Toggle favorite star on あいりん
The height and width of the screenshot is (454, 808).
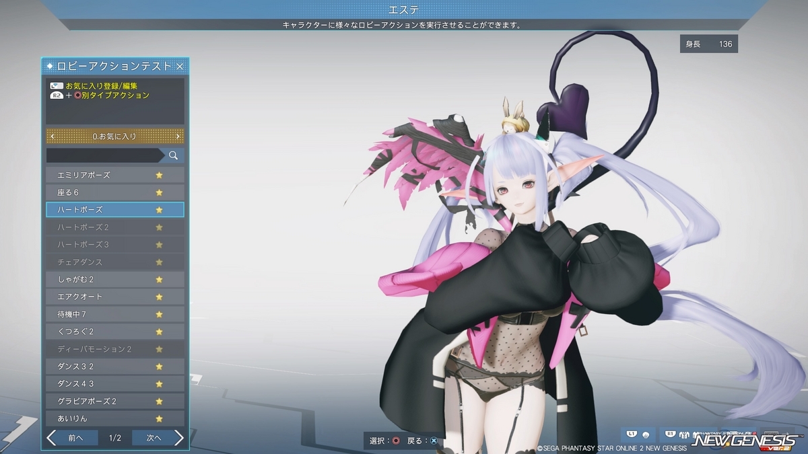[x=159, y=418]
